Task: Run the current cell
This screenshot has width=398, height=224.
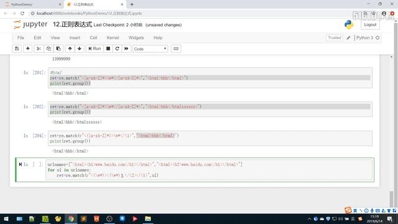Action: click(95, 49)
